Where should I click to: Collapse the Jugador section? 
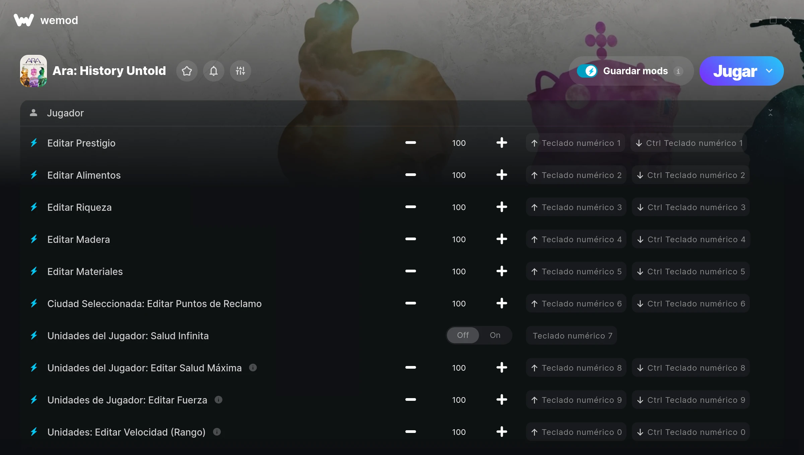tap(770, 113)
